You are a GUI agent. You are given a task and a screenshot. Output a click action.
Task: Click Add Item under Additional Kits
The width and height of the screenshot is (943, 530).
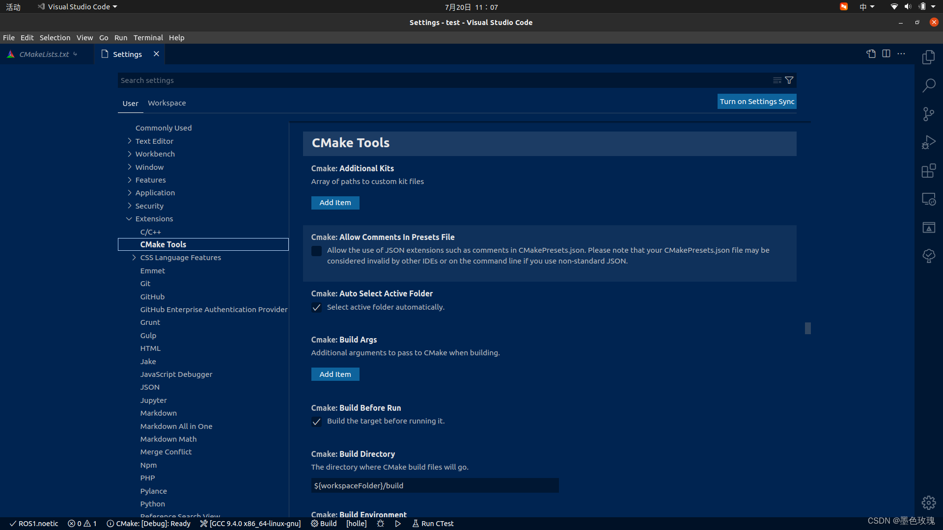click(335, 203)
